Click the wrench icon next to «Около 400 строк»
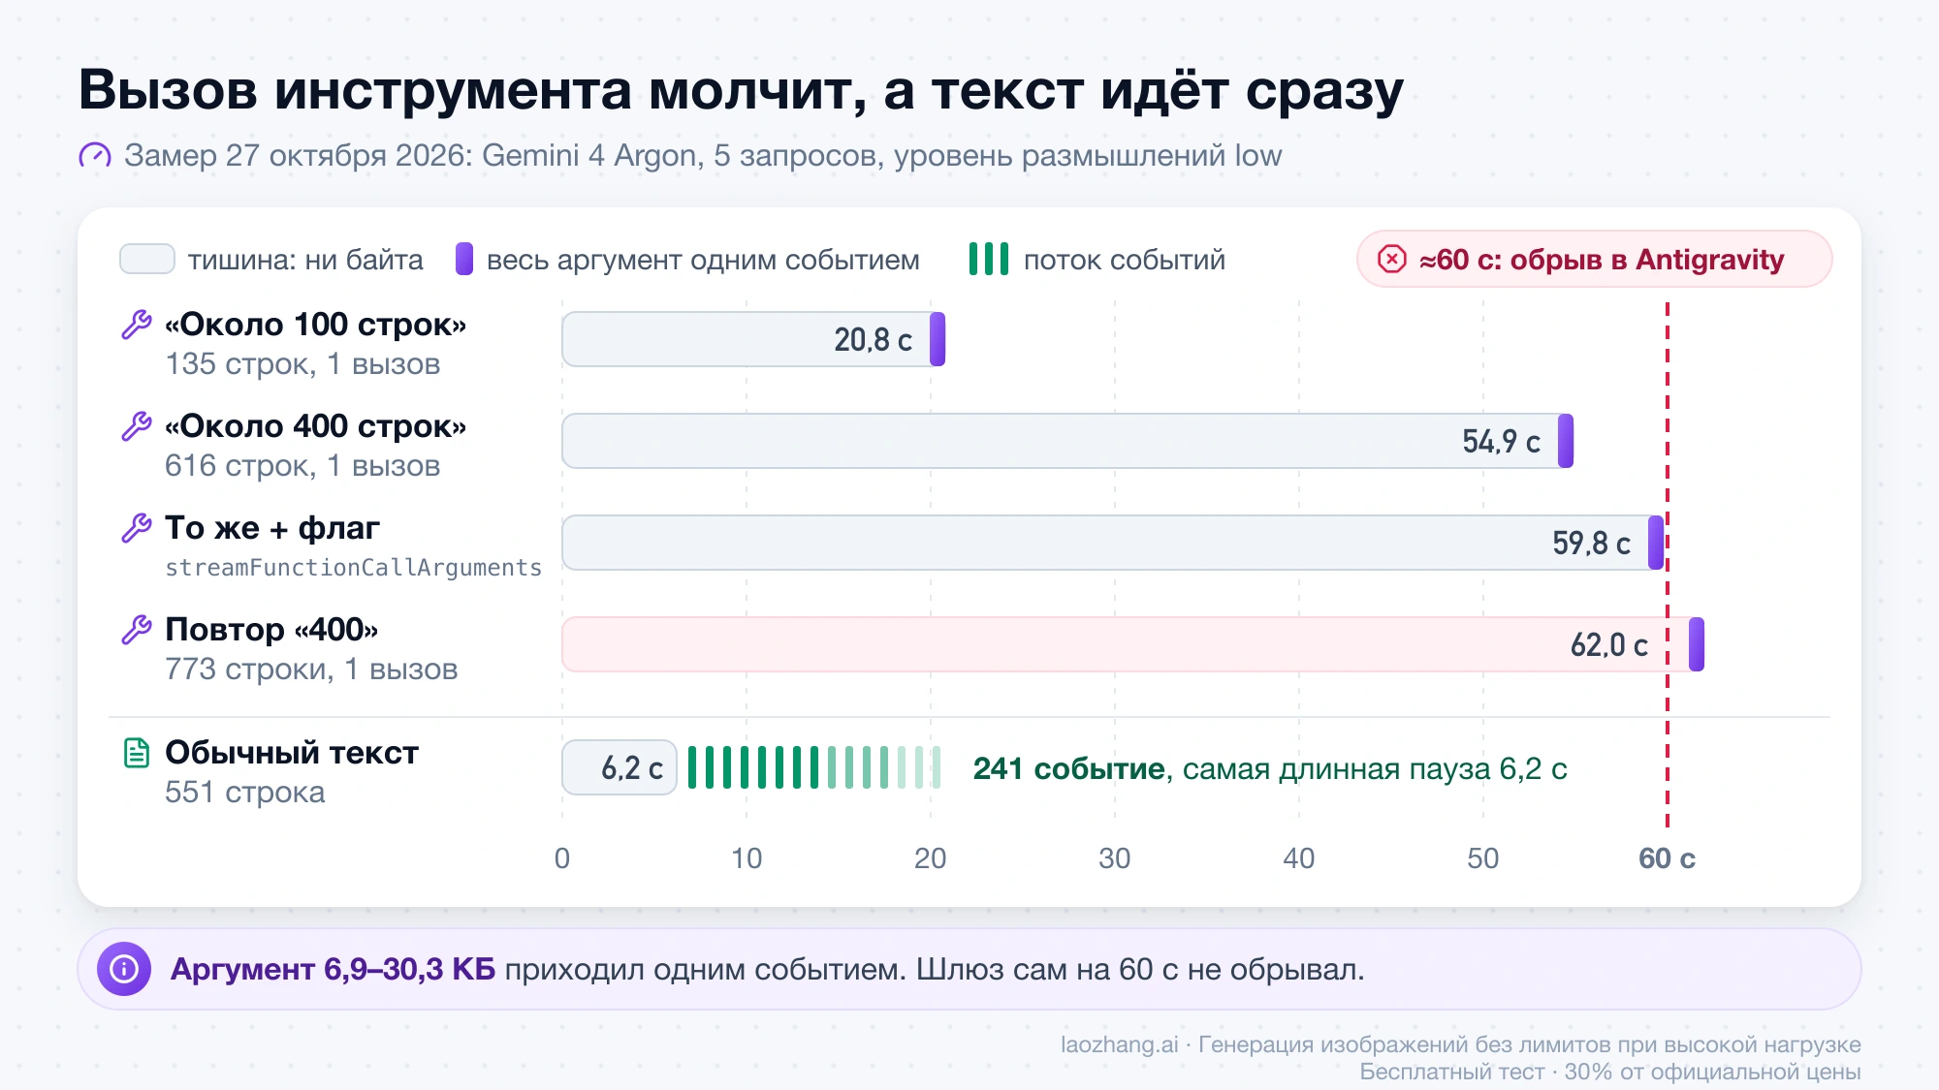The width and height of the screenshot is (1939, 1090). [x=137, y=426]
